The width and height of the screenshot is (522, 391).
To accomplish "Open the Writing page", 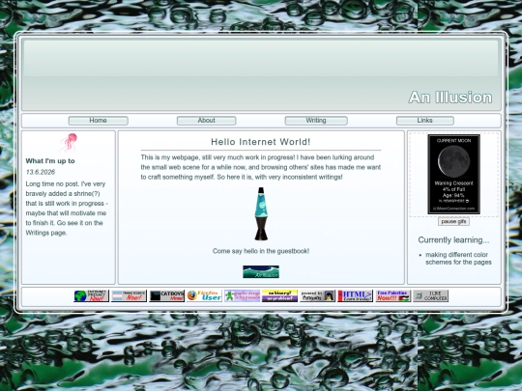I will click(316, 121).
